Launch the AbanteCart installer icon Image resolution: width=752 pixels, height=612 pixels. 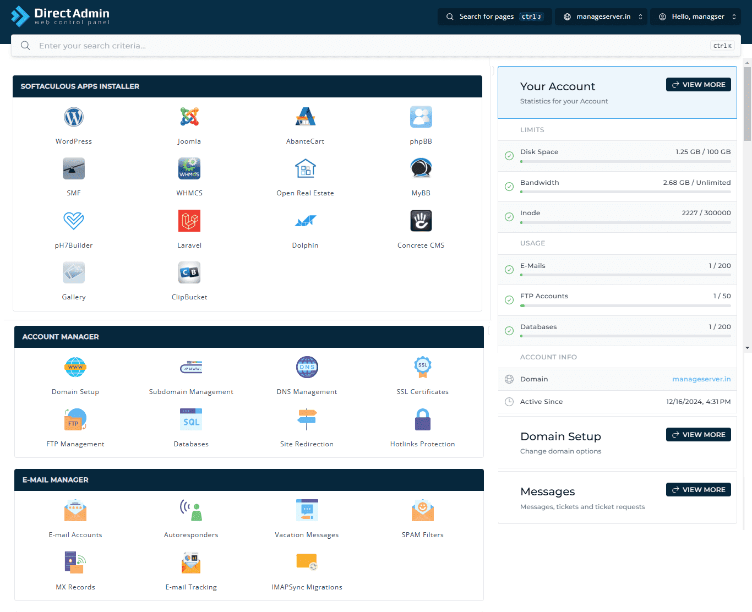305,117
